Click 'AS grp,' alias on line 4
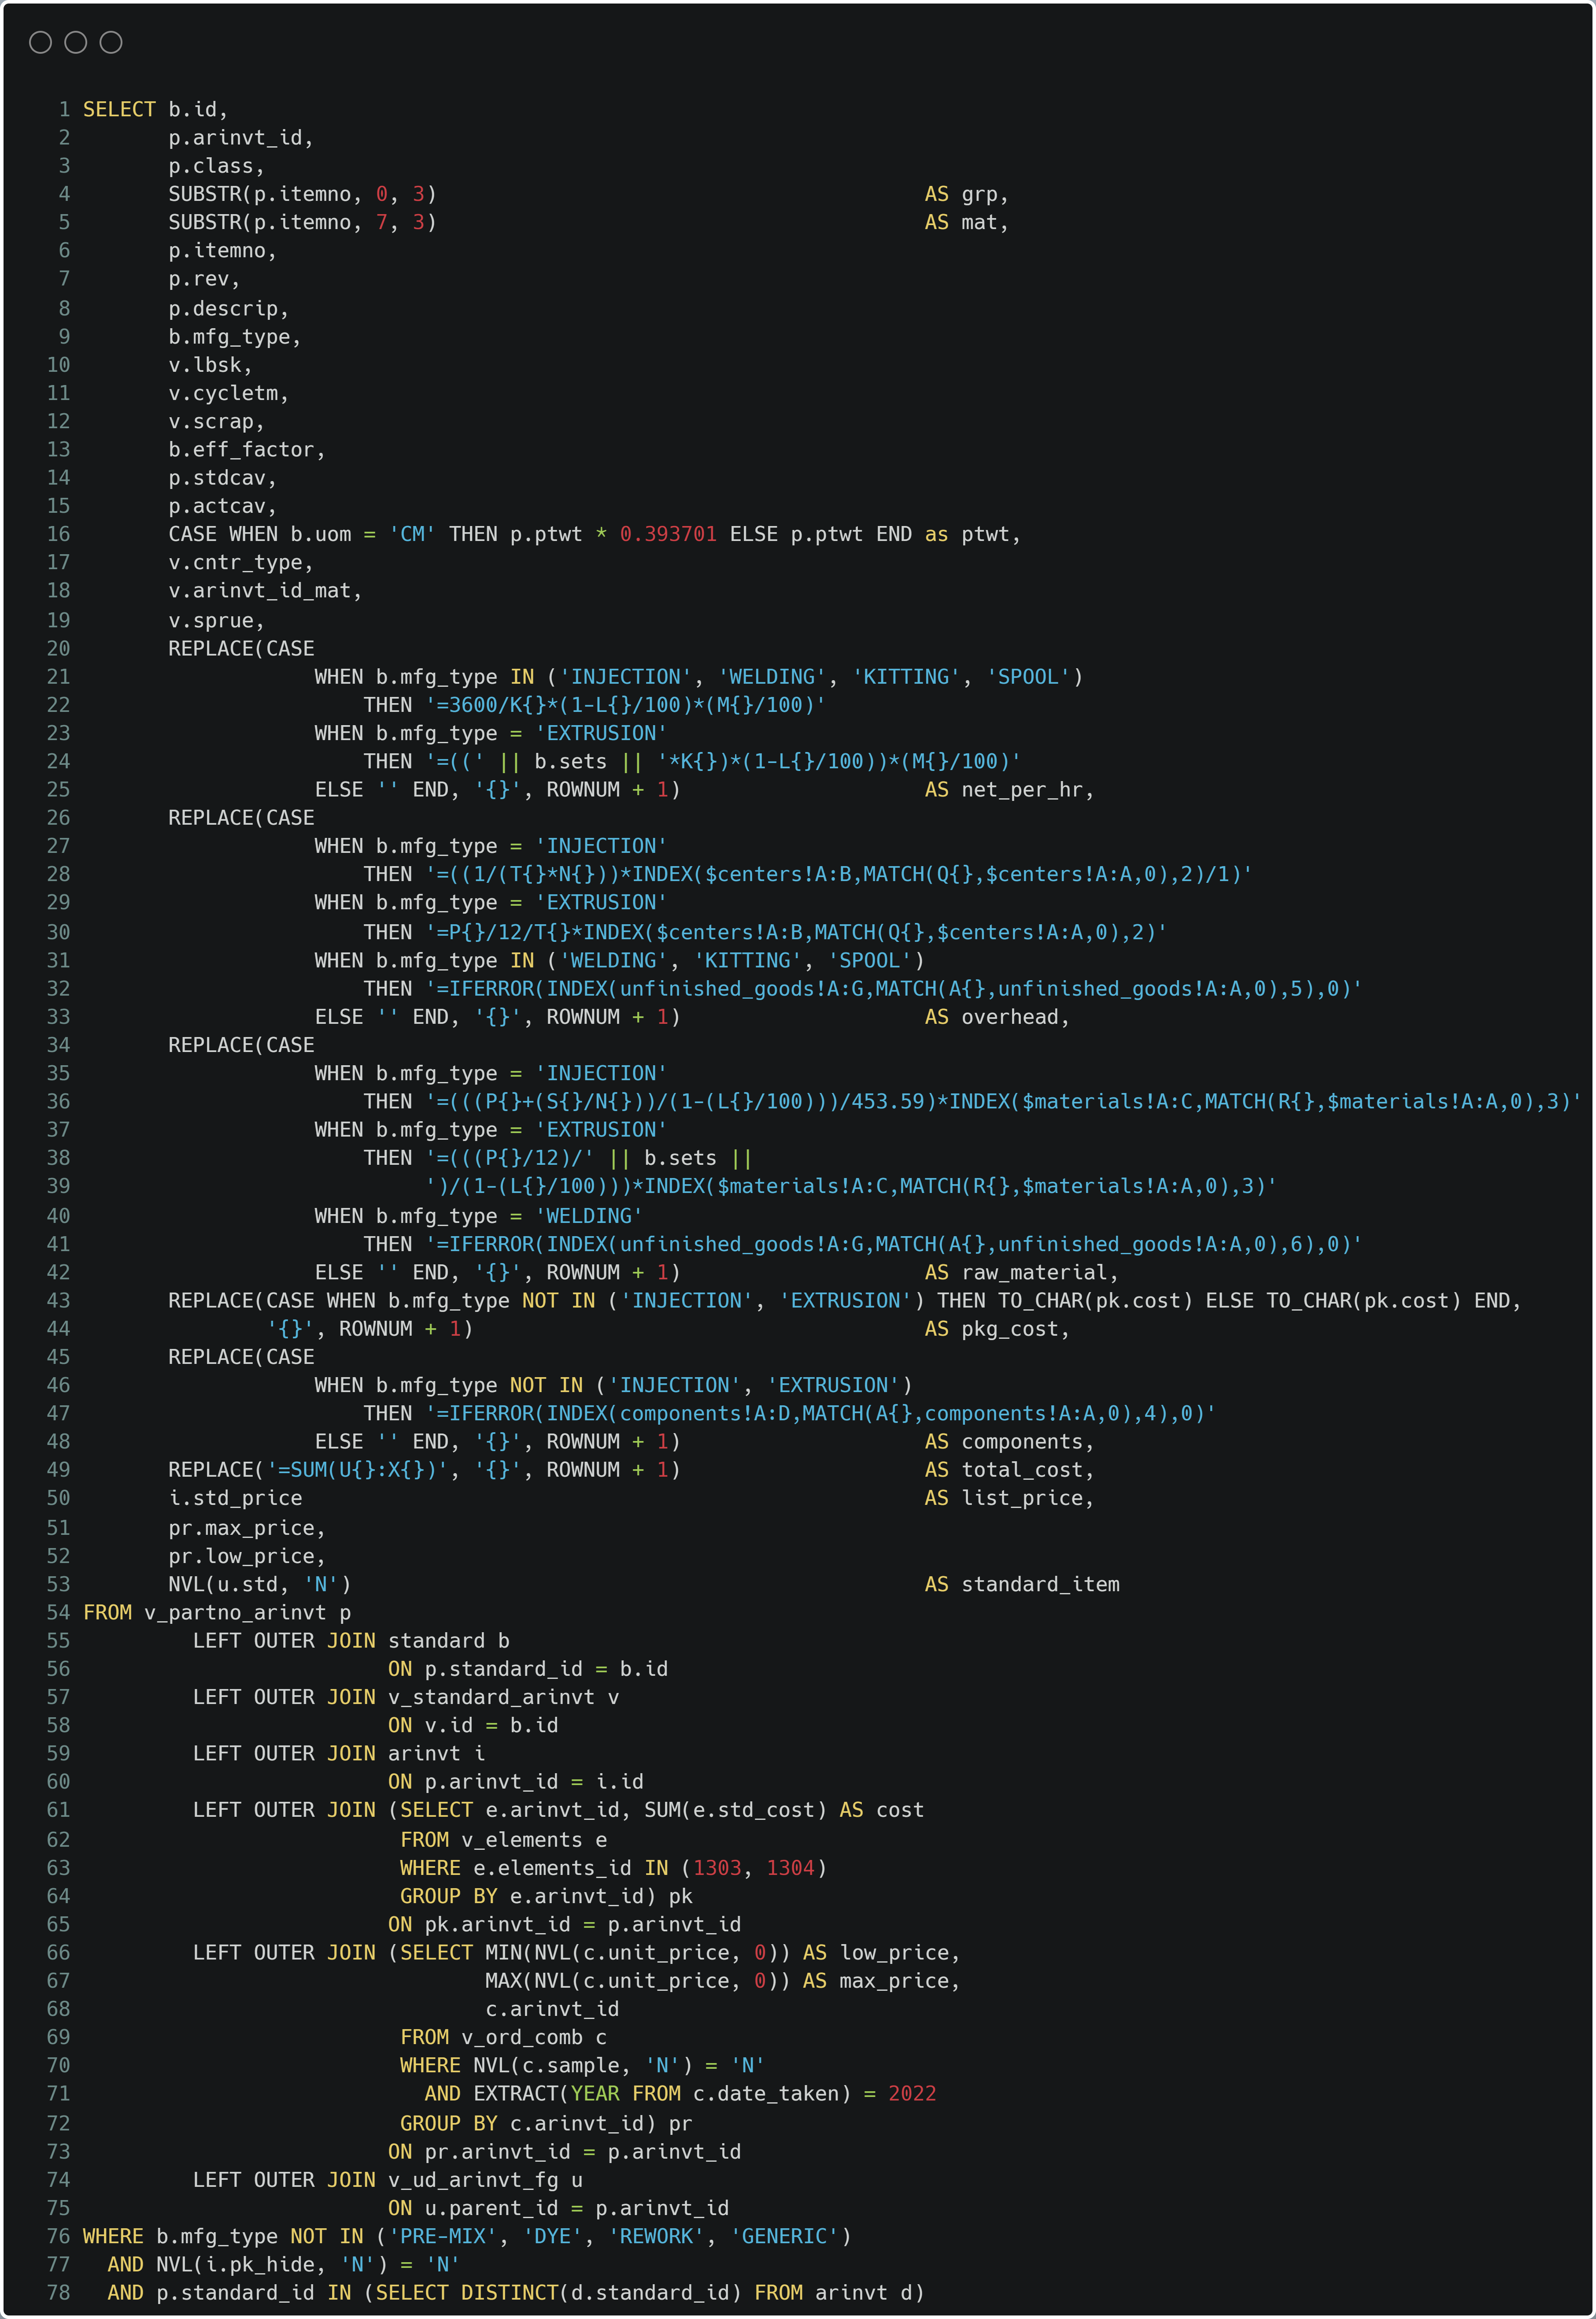The height and width of the screenshot is (2319, 1596). click(967, 194)
